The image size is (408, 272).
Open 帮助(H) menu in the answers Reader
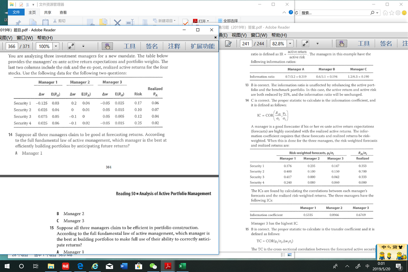coord(279,35)
